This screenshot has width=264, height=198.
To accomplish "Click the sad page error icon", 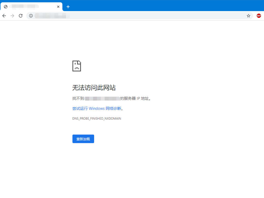I will (x=77, y=66).
